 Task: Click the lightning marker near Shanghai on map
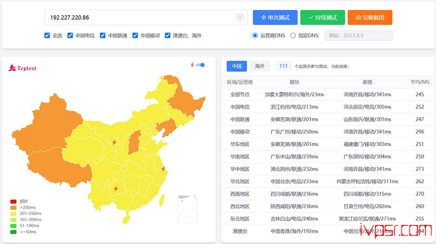(163, 168)
